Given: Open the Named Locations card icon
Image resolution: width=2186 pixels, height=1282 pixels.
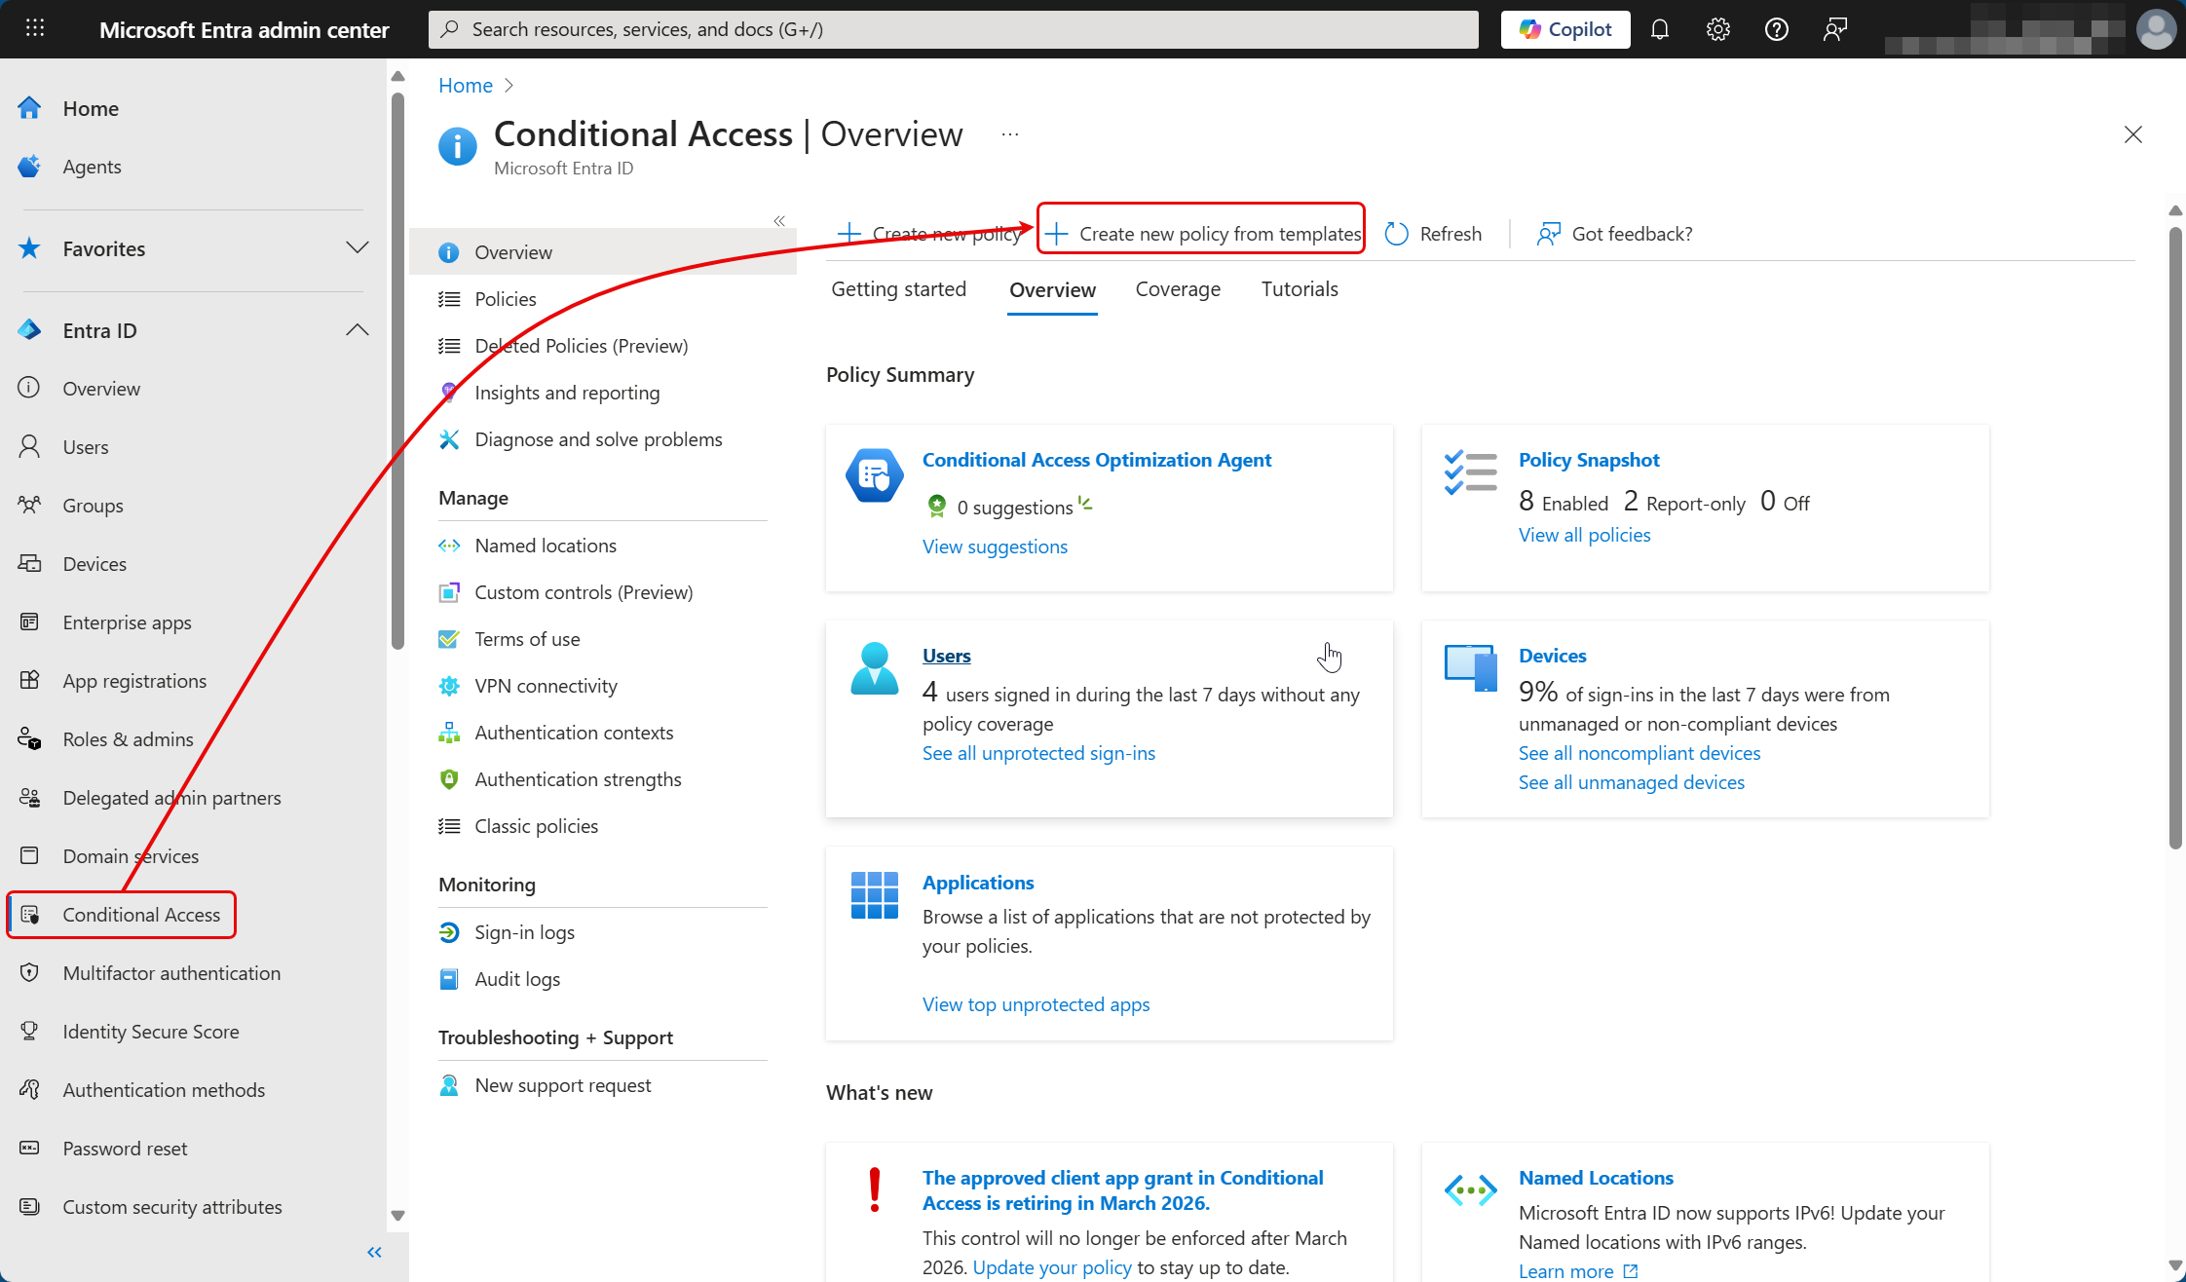Looking at the screenshot, I should coord(1470,1189).
